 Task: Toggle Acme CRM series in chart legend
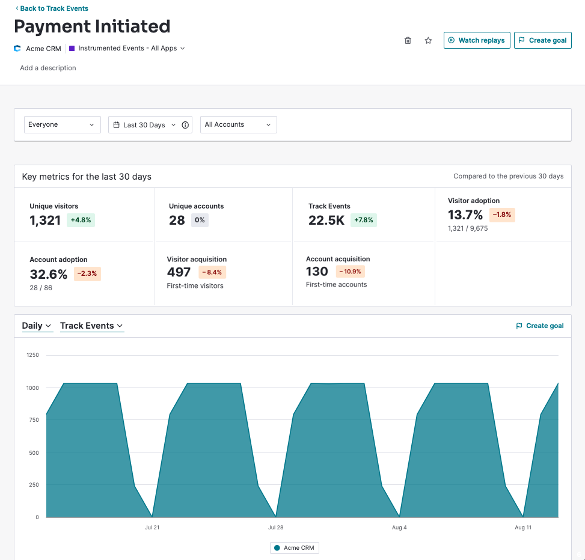294,548
